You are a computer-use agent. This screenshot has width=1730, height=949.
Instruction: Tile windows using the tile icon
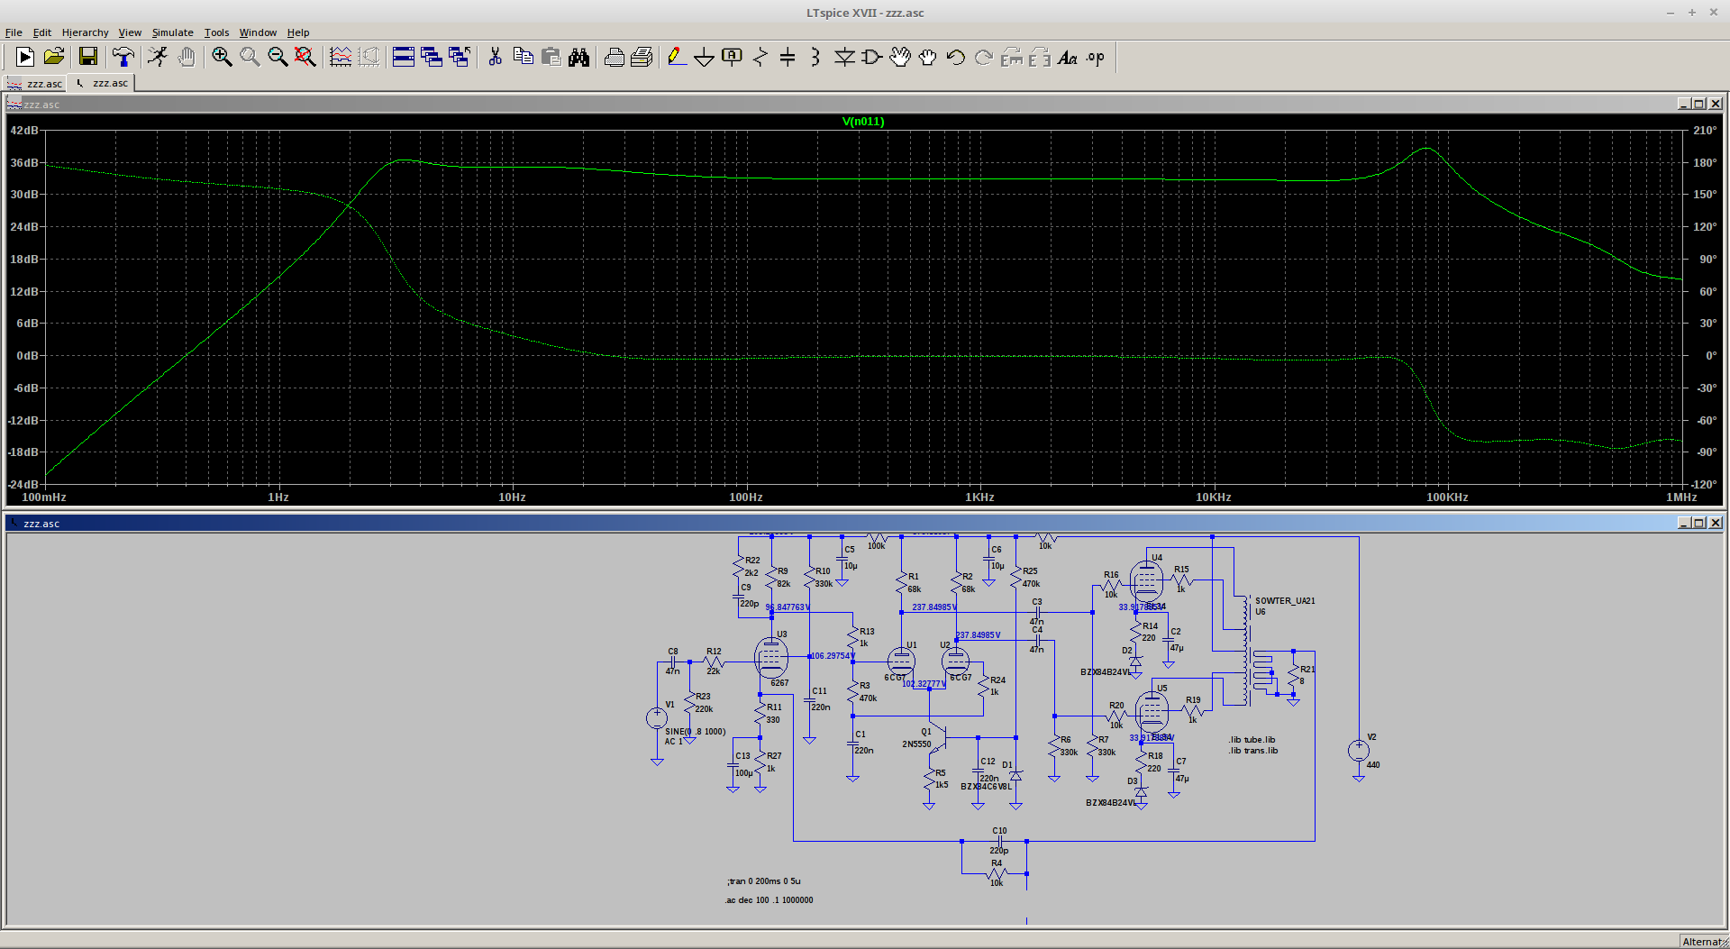click(404, 57)
